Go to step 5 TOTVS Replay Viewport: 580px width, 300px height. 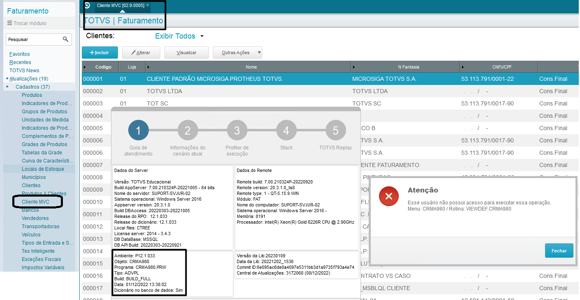tap(336, 131)
